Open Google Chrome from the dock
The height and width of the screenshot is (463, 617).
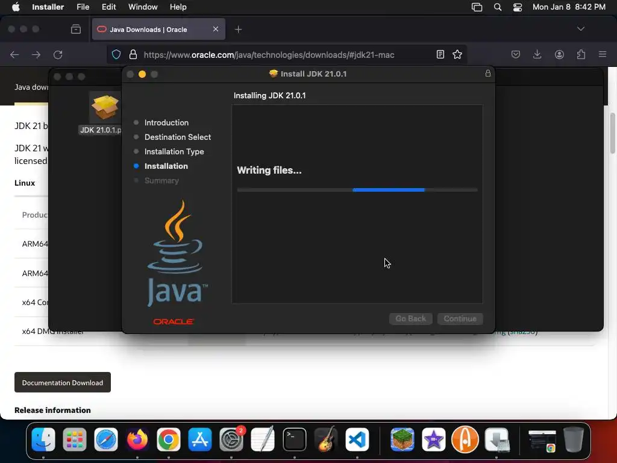click(x=169, y=439)
